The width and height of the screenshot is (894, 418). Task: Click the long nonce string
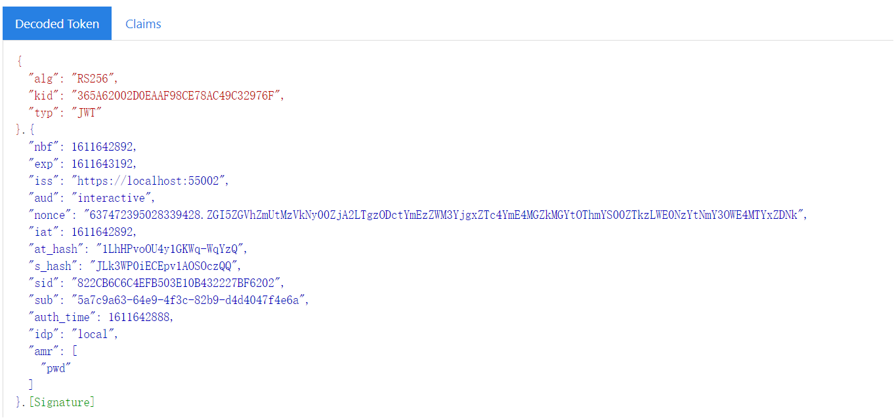coord(444,215)
